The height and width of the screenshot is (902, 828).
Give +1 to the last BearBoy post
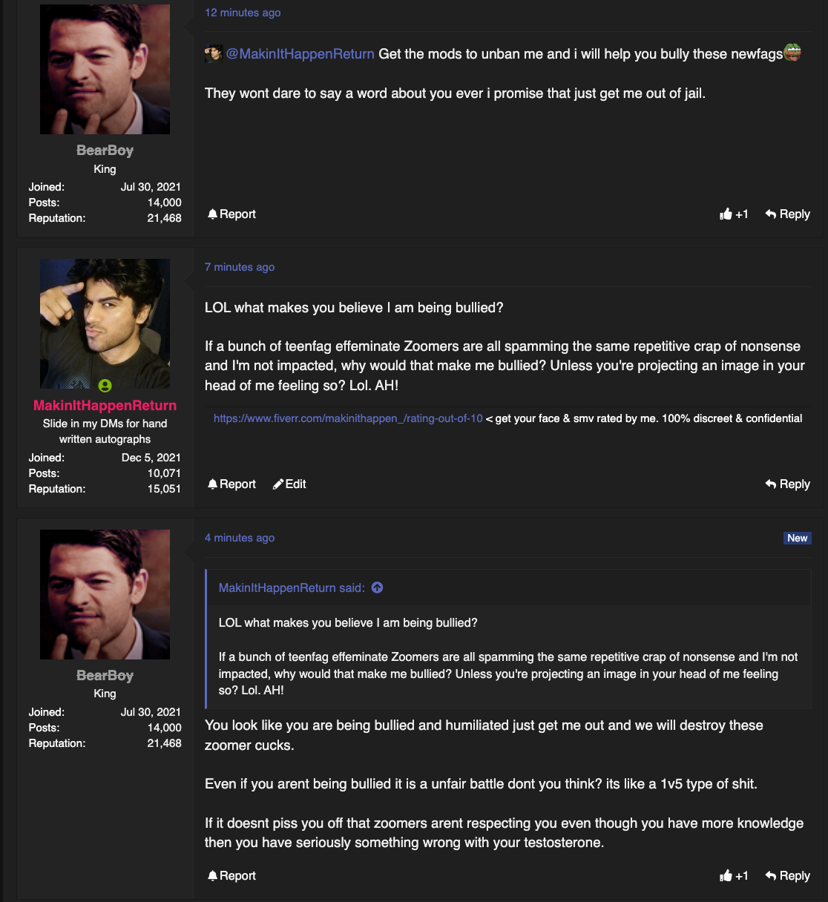734,876
